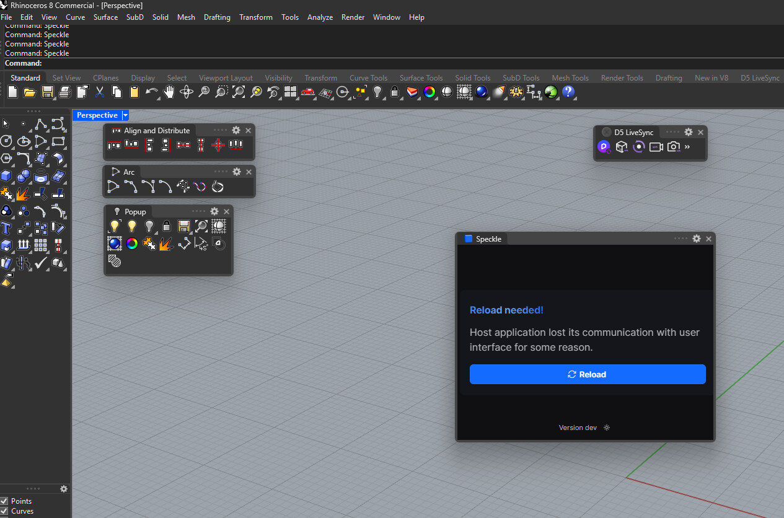
Task: Switch to the Set View toolbar tab
Action: click(66, 78)
